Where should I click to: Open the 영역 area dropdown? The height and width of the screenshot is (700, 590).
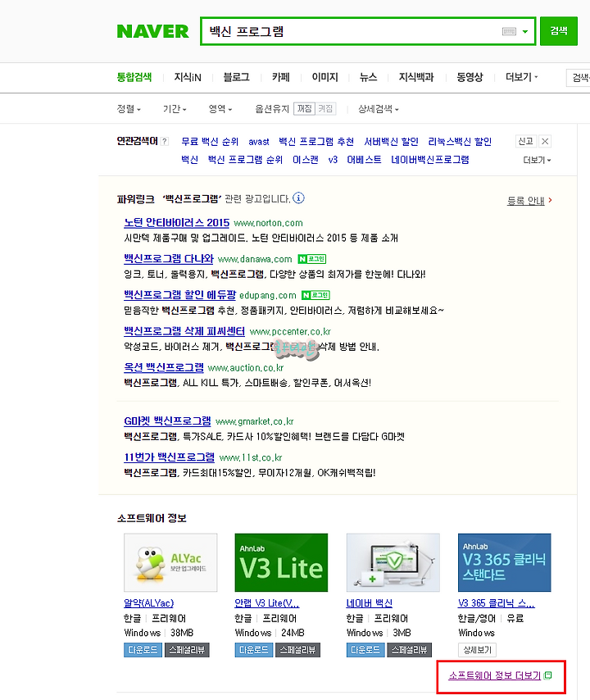[x=220, y=108]
